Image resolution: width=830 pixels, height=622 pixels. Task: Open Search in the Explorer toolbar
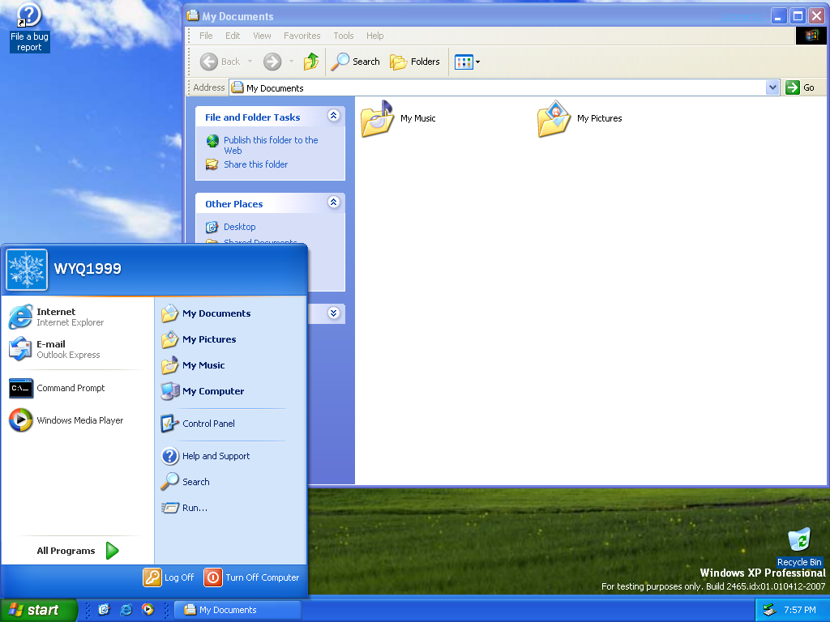356,62
